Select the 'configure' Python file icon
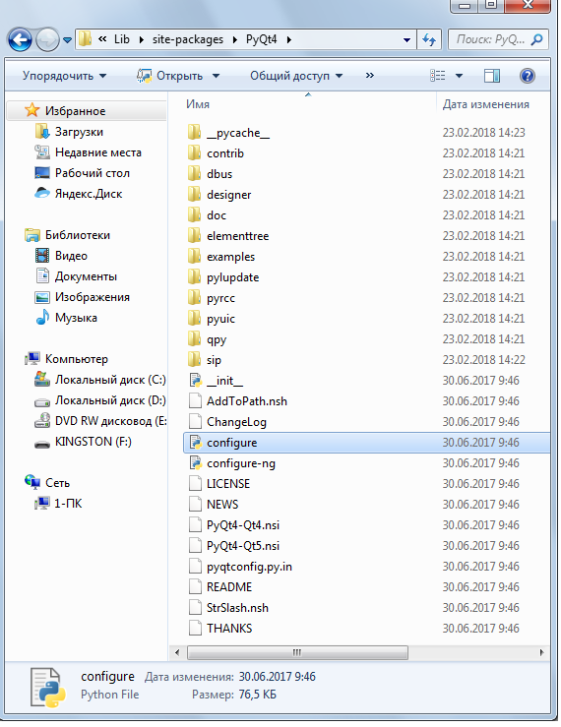This screenshot has width=561, height=727. (195, 443)
